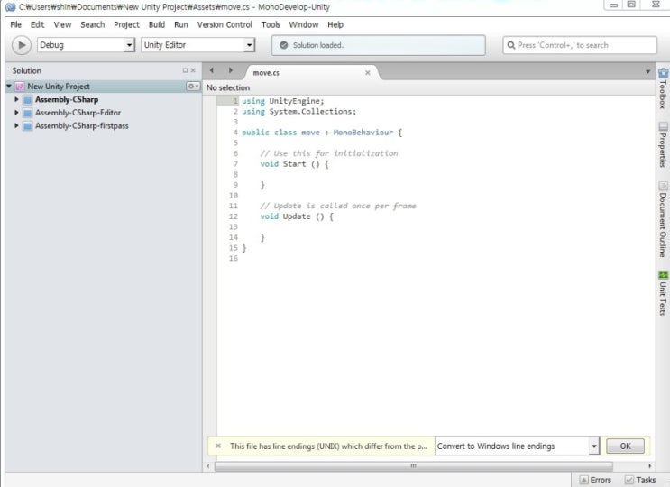Open the Errors pad button
The width and height of the screenshot is (670, 487).
[x=595, y=480]
